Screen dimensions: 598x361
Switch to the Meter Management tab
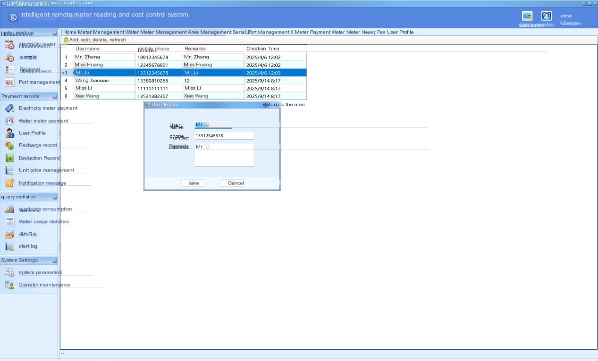click(101, 32)
